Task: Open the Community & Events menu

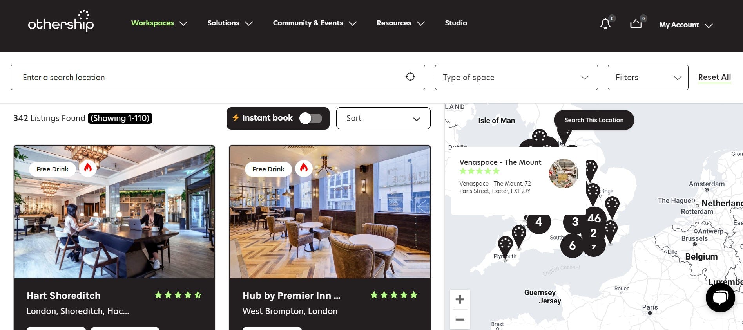Action: 315,23
